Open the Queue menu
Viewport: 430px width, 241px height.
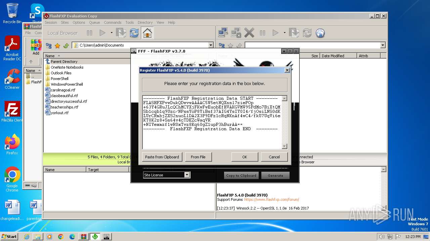tap(94, 22)
